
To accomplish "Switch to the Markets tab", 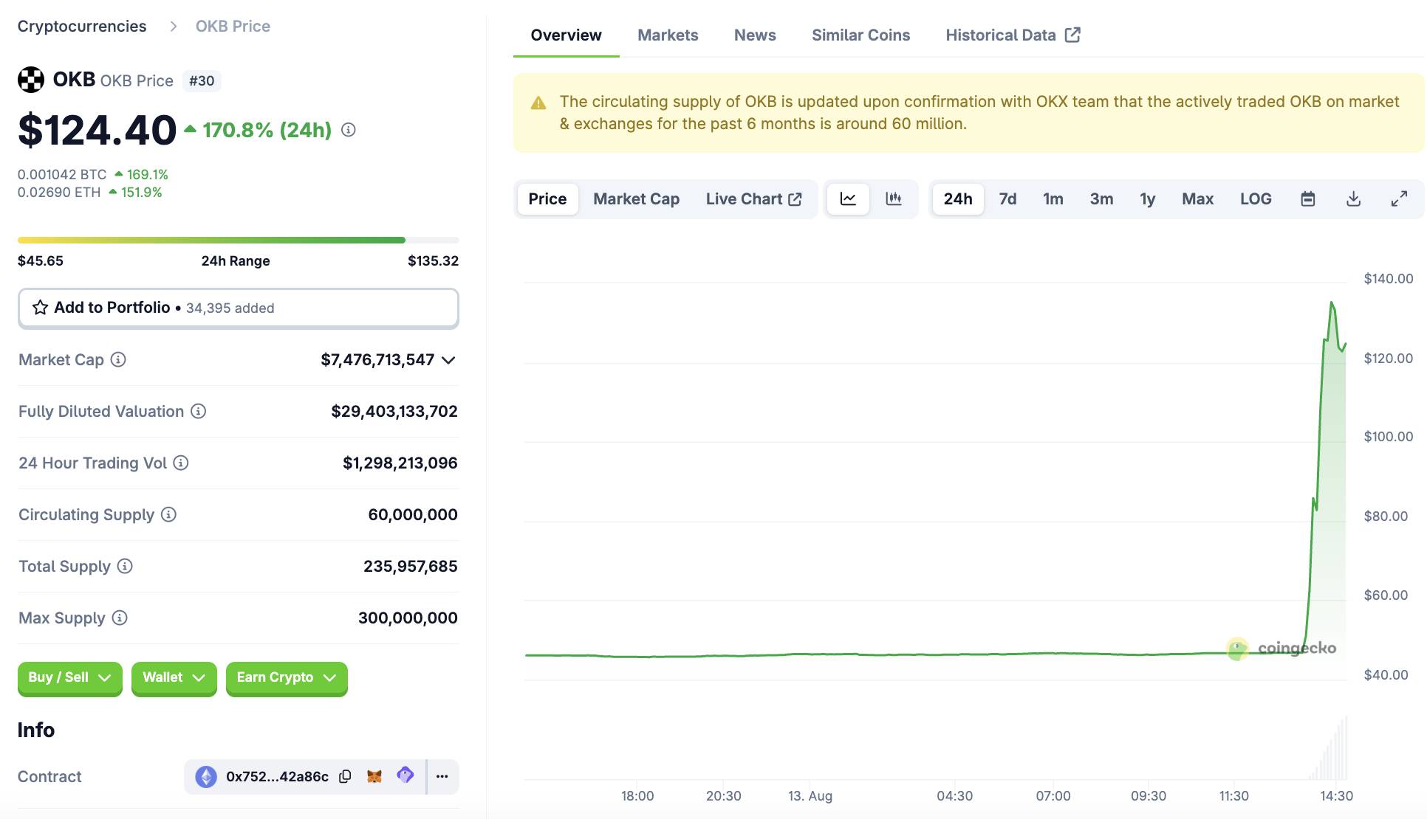I will (x=668, y=35).
